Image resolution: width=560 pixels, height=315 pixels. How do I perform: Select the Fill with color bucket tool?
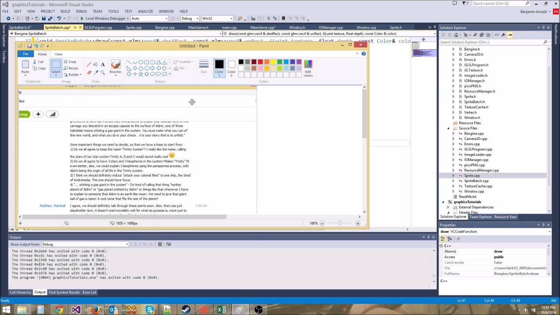(96, 65)
